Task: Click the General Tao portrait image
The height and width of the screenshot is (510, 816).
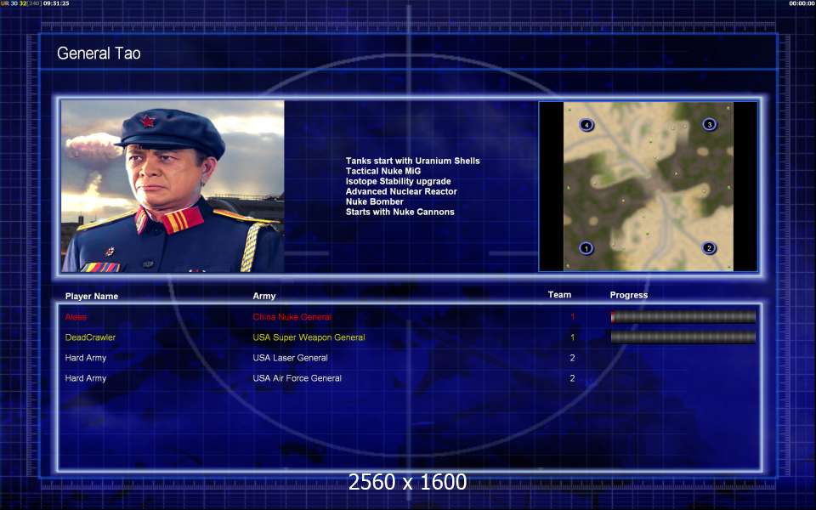Action: tap(173, 186)
